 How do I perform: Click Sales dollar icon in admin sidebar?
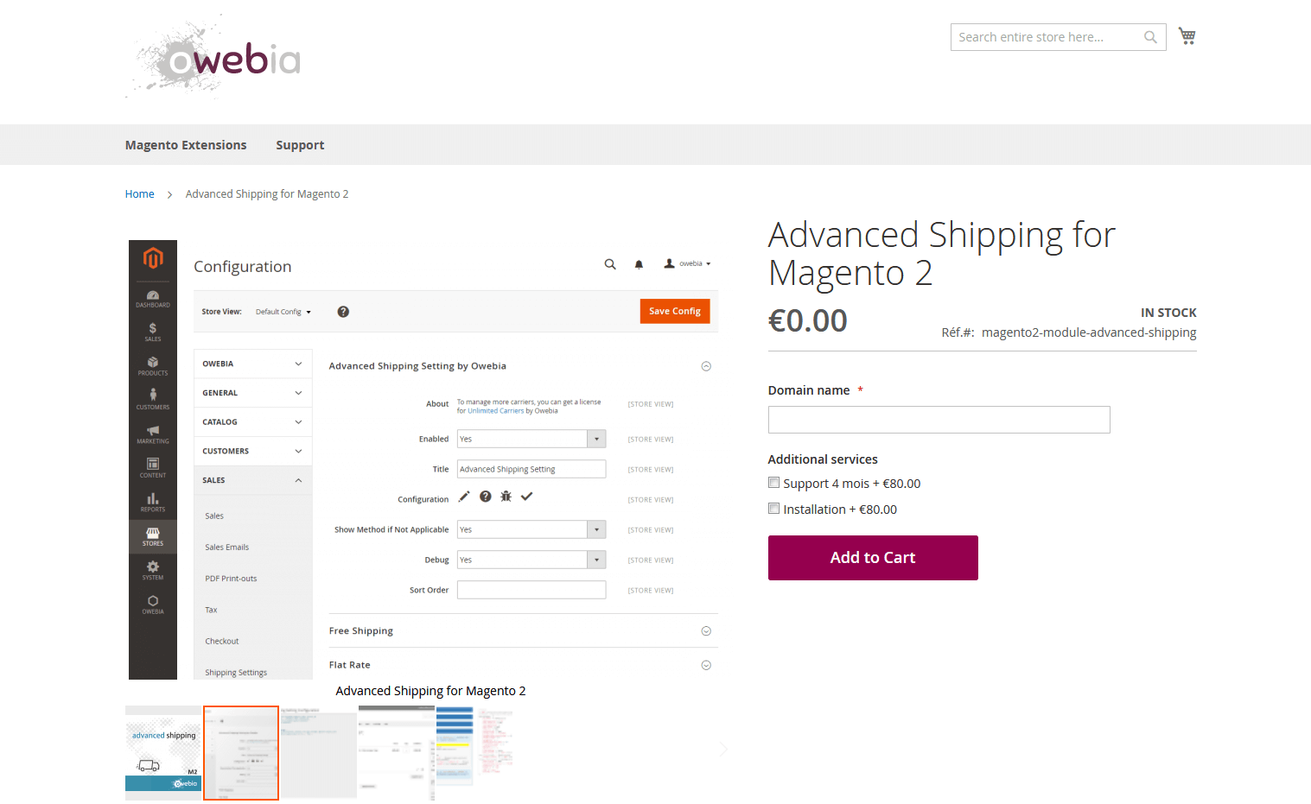pyautogui.click(x=153, y=332)
